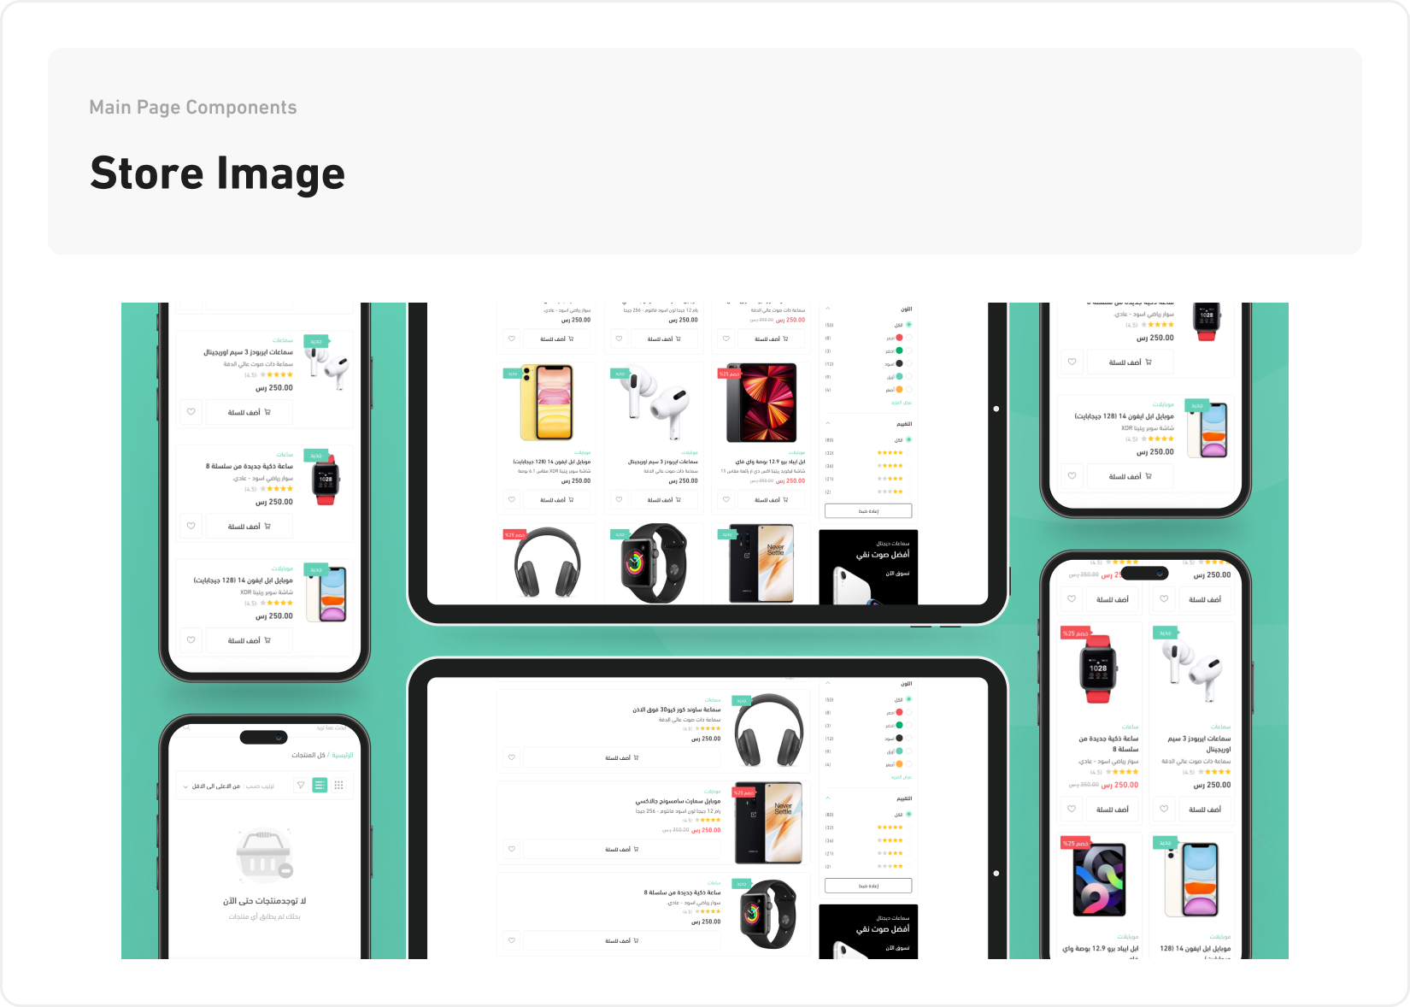Switch to the list view icon
This screenshot has height=1007, width=1410.
320,785
